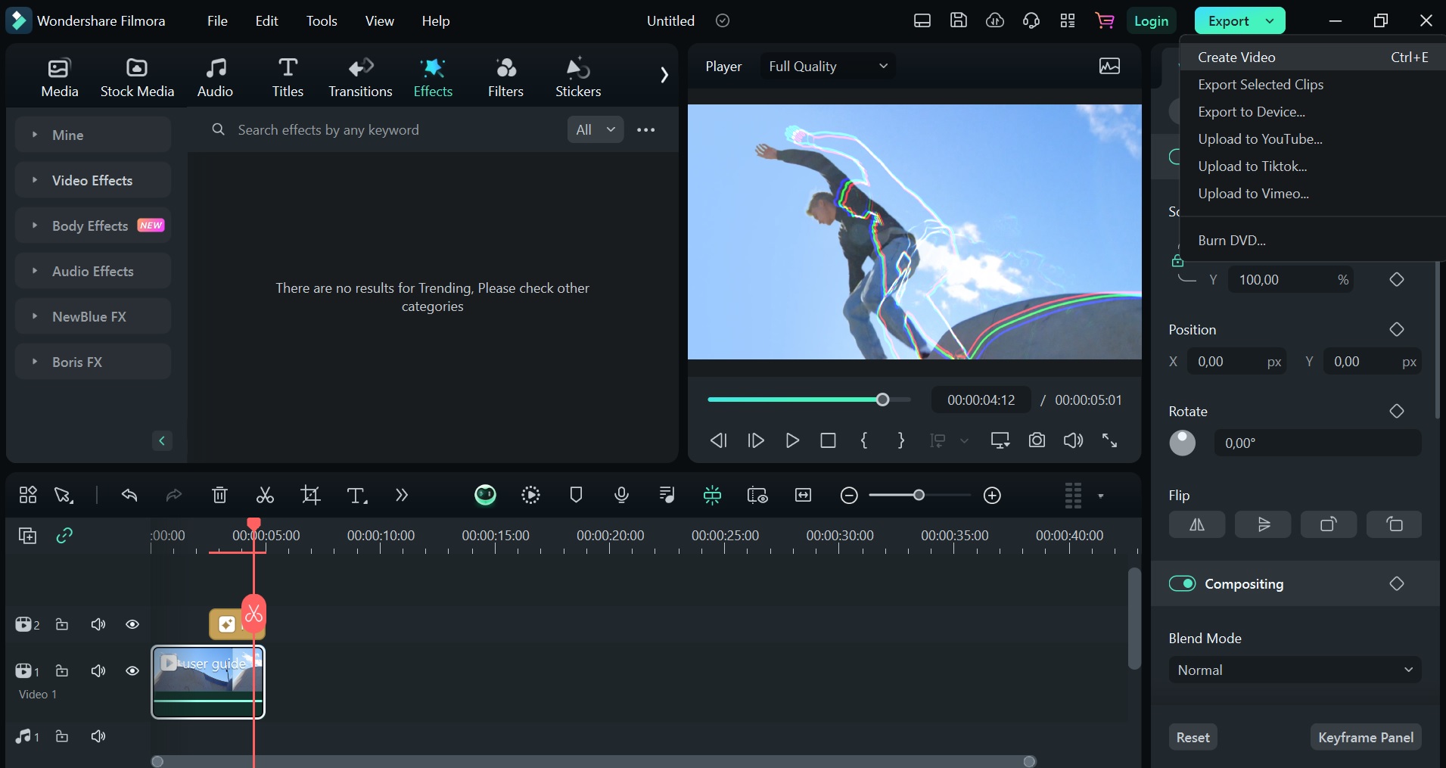Stop playback in the player
Viewport: 1446px width, 768px height.
point(829,440)
